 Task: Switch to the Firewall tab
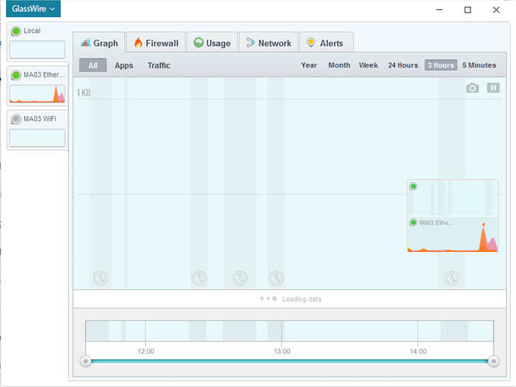(x=156, y=43)
